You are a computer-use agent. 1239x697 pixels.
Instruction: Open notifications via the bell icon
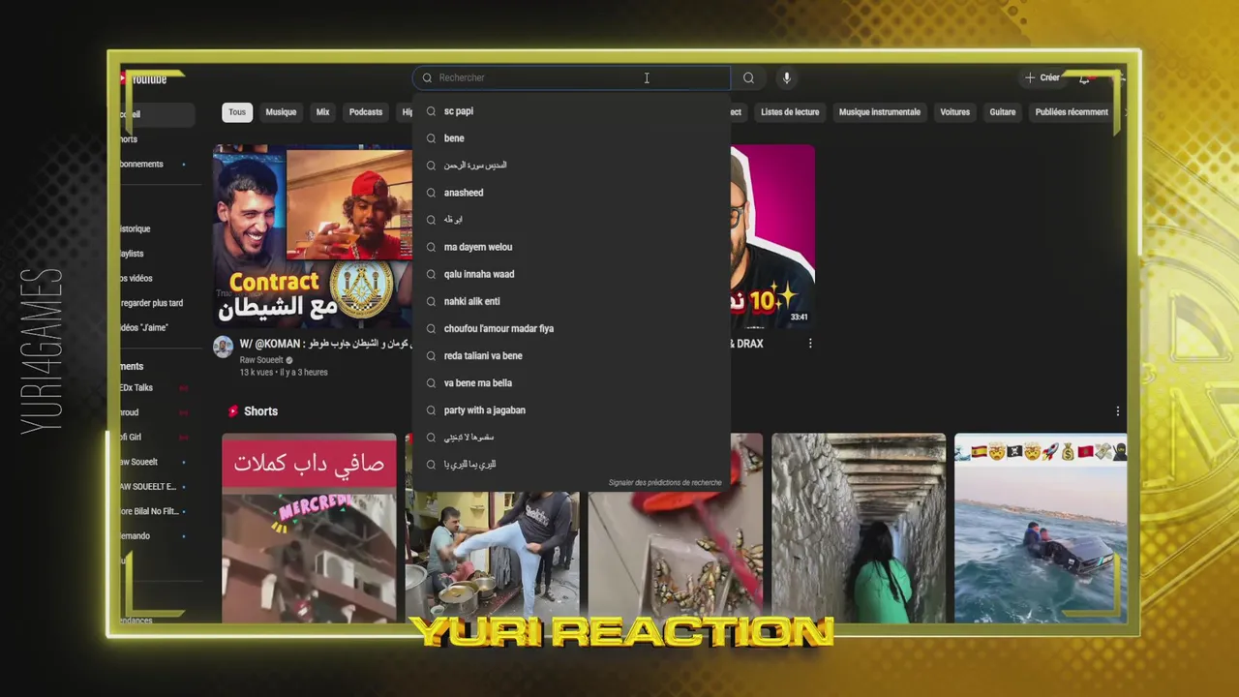pos(1084,77)
